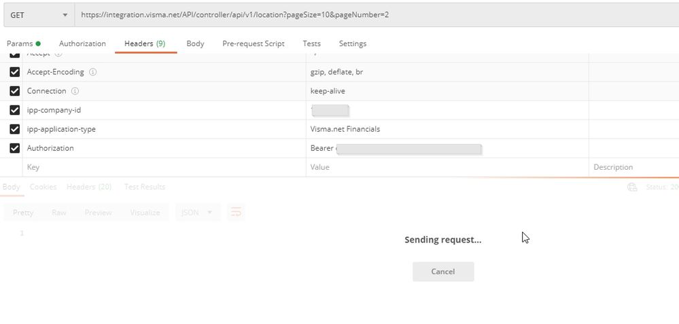
Task: Uncheck the Accept-Encoding header checkbox
Action: point(15,72)
